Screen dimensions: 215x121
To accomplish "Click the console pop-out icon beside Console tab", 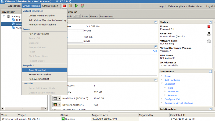I will tap(74, 16).
